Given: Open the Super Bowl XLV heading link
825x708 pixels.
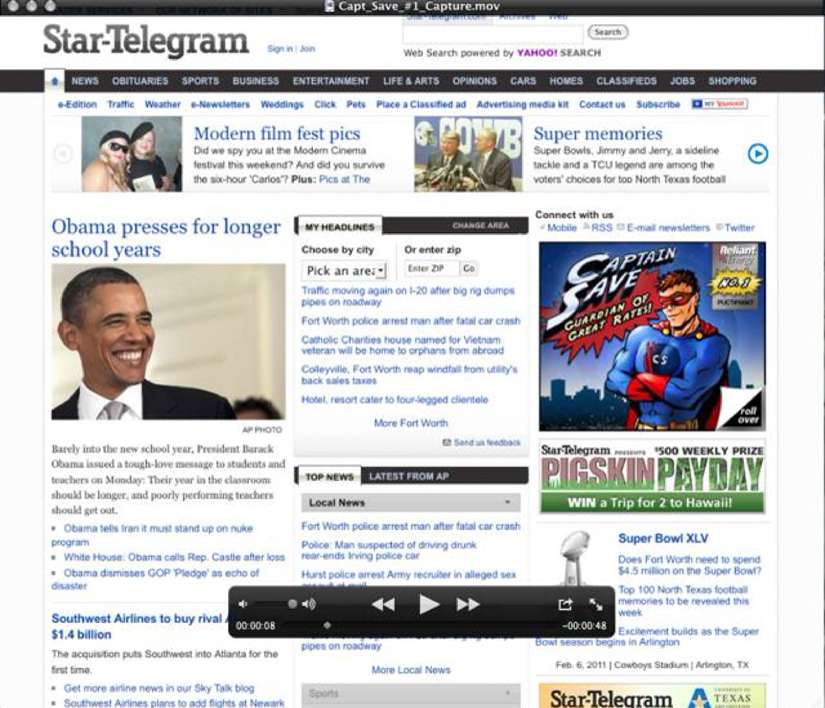Looking at the screenshot, I should (663, 538).
